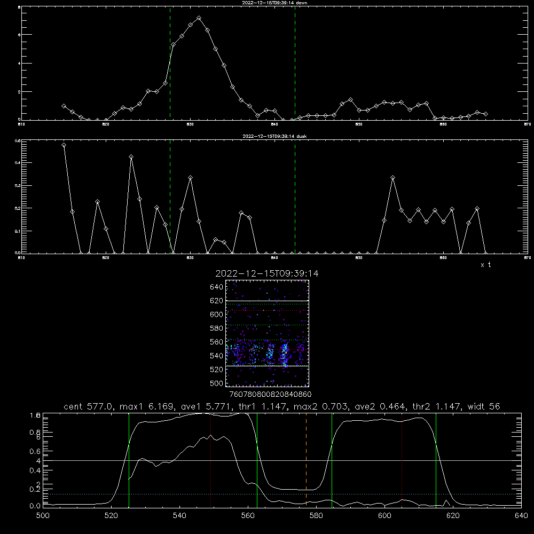
Task: Click heatmap y-axis label '640'
Action: (217, 287)
